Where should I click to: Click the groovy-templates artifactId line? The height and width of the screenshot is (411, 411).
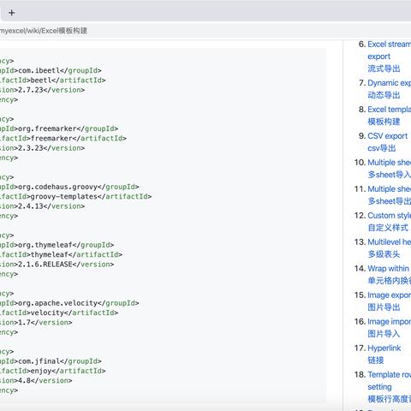[x=75, y=197]
